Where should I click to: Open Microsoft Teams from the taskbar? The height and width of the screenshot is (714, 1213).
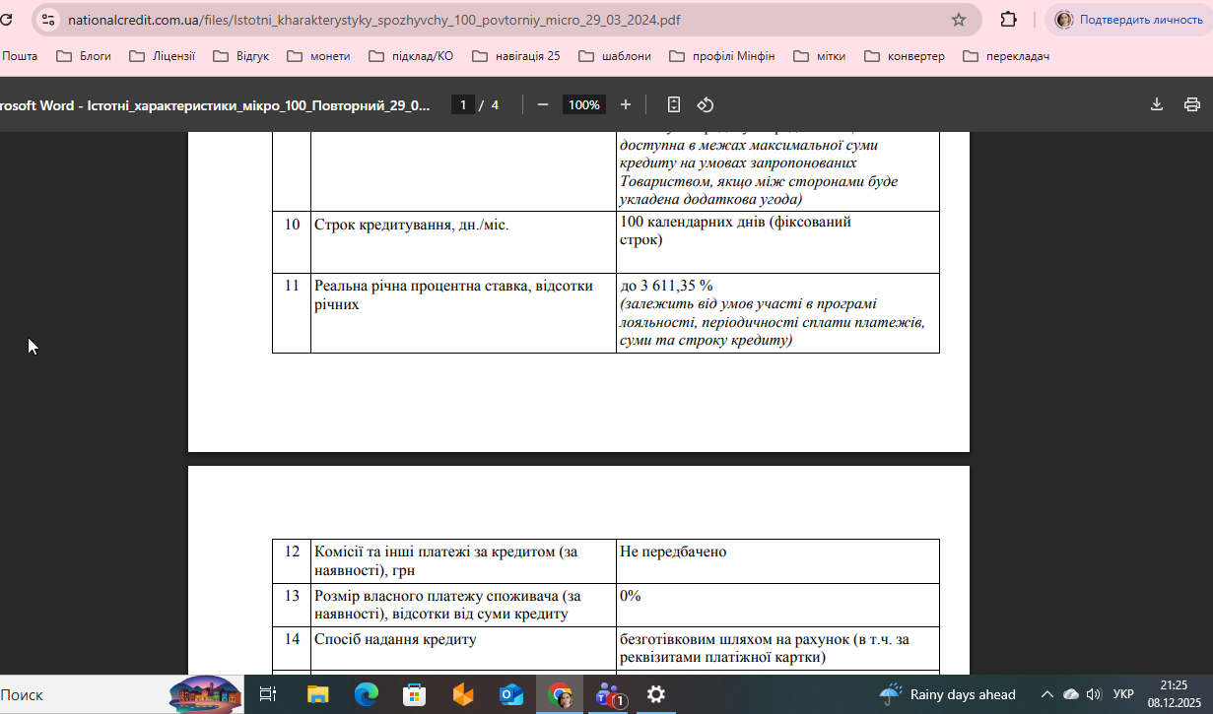(609, 694)
